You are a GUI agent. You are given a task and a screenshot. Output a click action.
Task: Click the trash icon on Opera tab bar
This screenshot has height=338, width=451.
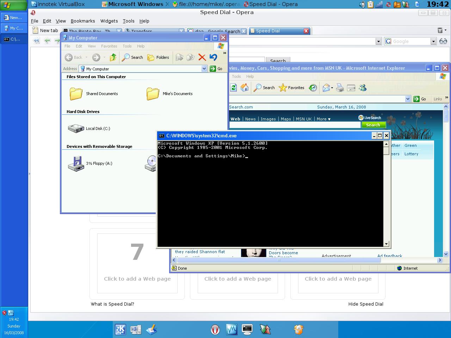pyautogui.click(x=440, y=31)
